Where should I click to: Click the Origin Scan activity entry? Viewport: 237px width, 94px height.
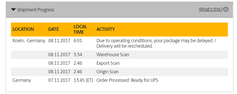click(107, 72)
